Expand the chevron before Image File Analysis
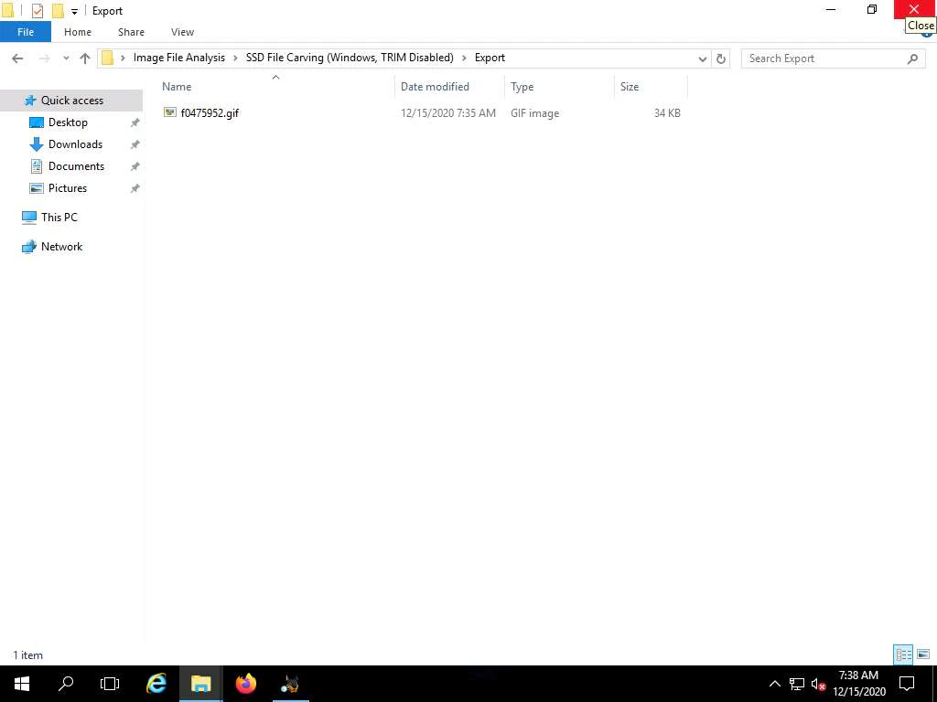Viewport: 937px width, 702px height. [x=124, y=58]
